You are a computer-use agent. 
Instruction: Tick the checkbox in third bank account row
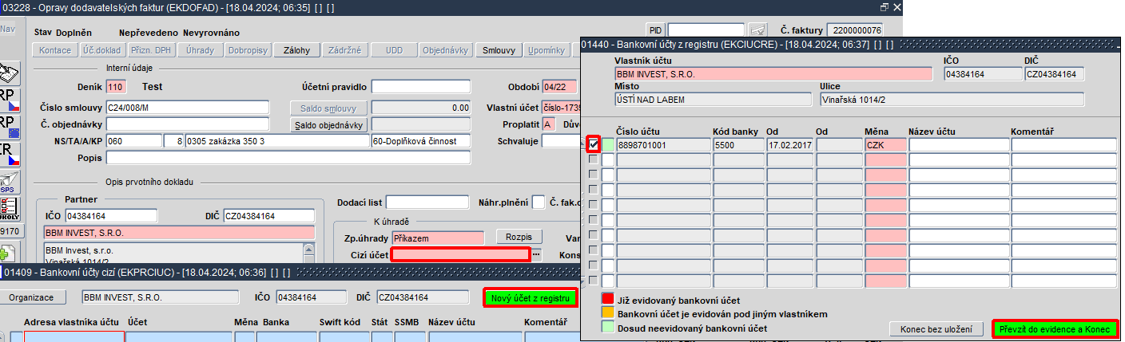point(593,175)
